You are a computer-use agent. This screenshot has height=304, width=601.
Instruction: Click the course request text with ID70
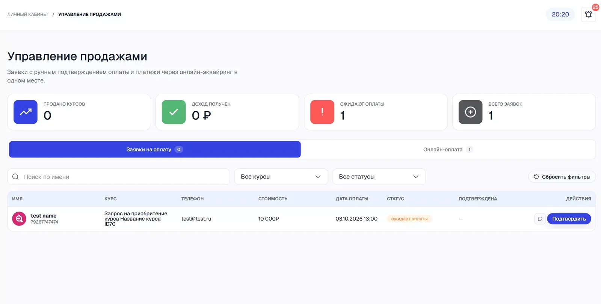(136, 219)
